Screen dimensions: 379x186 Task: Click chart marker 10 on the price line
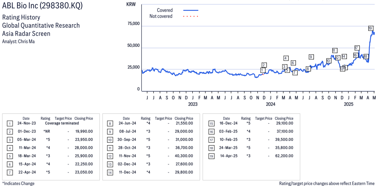coord(328,61)
